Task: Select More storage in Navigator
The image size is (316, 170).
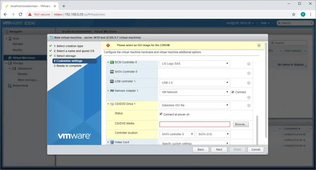Action: tap(28, 80)
